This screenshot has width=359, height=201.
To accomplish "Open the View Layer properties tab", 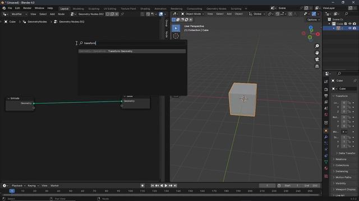I will [x=326, y=102].
